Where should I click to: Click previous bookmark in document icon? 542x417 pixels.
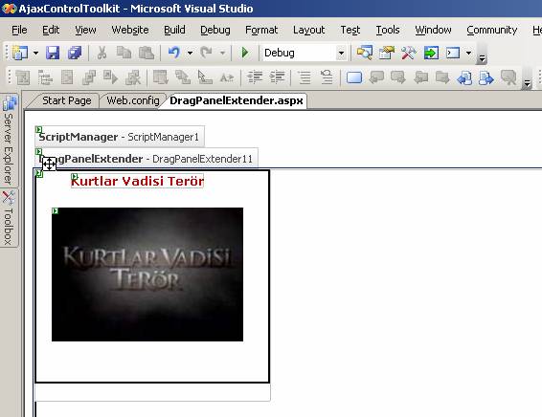(464, 77)
